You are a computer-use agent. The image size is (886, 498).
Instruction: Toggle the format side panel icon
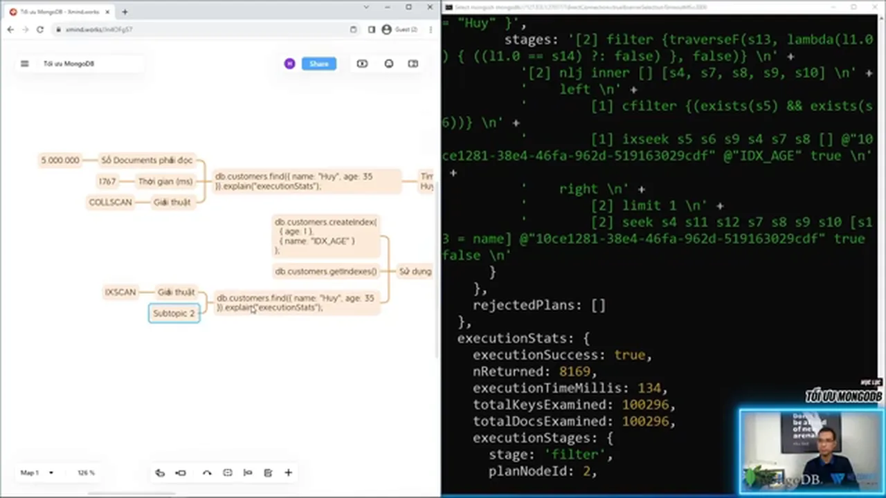click(x=413, y=64)
